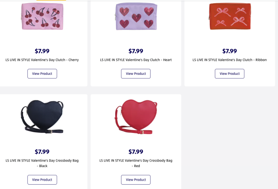Open the Crossbody Bag - Black title link

coord(42,163)
